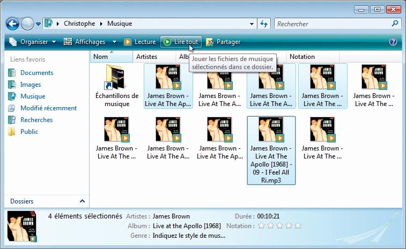Click the Durée value 00:10:21

[268, 216]
